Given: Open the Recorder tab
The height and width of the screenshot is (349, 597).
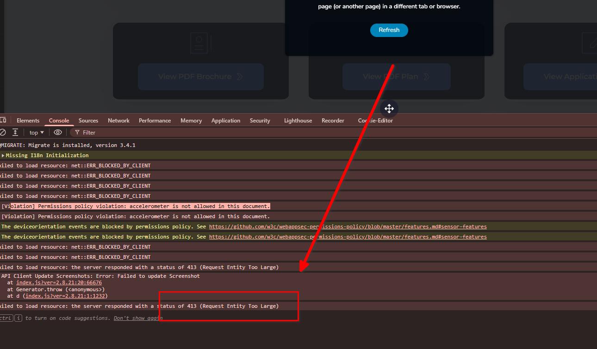Looking at the screenshot, I should (x=333, y=120).
